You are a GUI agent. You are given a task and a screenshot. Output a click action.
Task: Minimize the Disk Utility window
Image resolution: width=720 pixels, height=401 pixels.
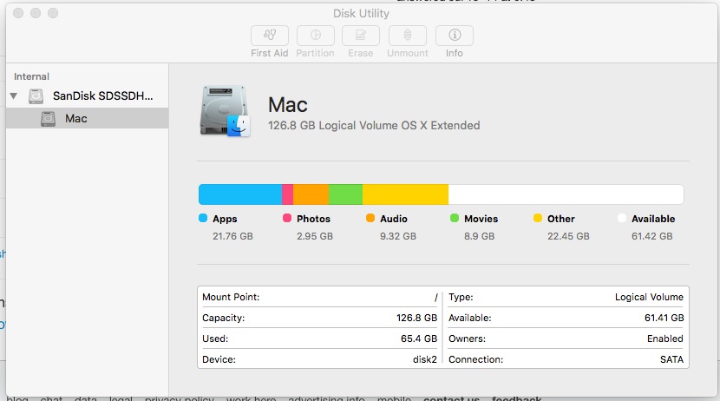(x=36, y=13)
